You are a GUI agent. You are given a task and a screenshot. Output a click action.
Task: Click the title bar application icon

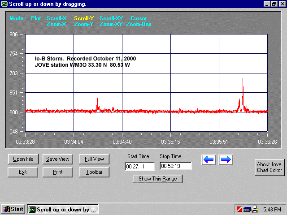click(4, 4)
